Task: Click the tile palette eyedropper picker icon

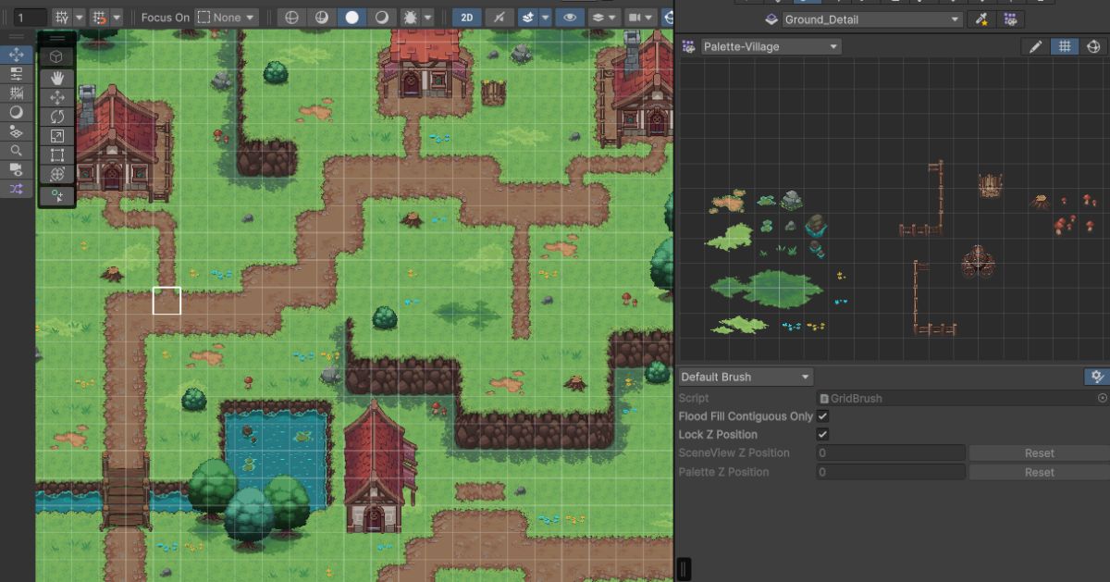Action: pos(983,19)
